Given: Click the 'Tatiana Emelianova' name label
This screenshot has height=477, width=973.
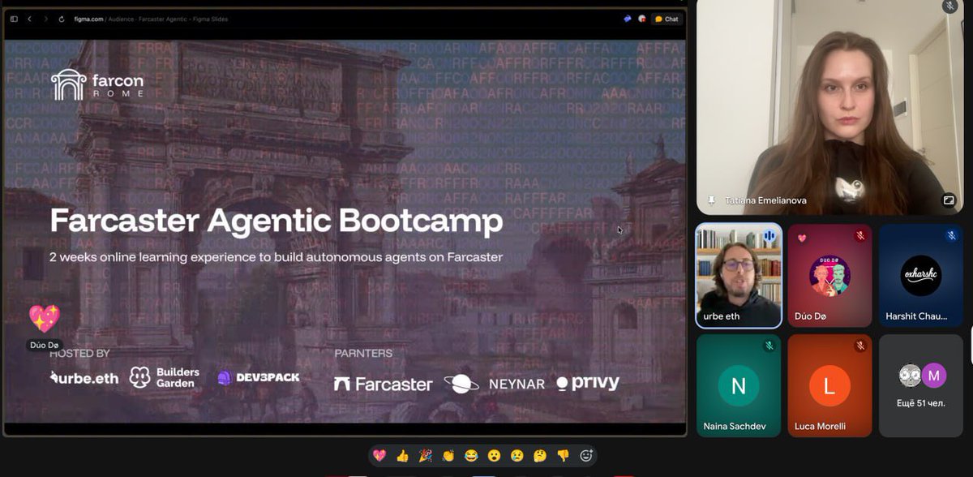Looking at the screenshot, I should coord(766,200).
